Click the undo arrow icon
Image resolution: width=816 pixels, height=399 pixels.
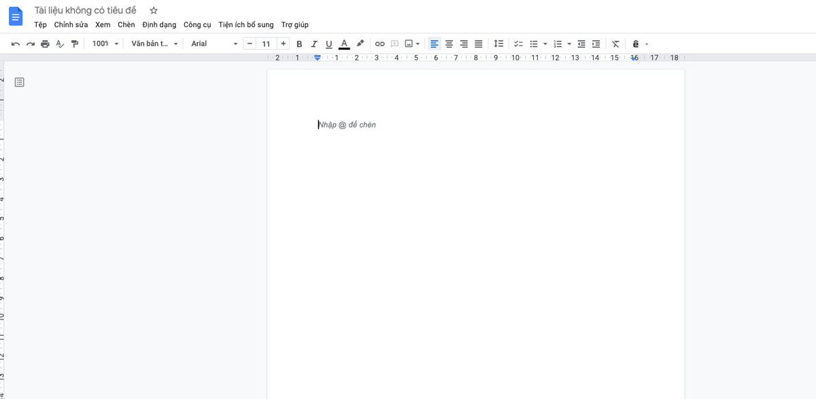[x=15, y=44]
